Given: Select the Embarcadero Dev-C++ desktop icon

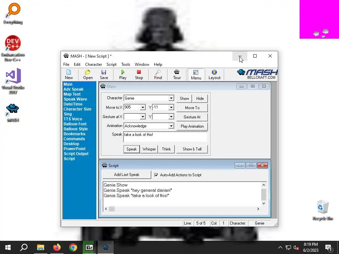Looking at the screenshot, I should click(x=13, y=48).
